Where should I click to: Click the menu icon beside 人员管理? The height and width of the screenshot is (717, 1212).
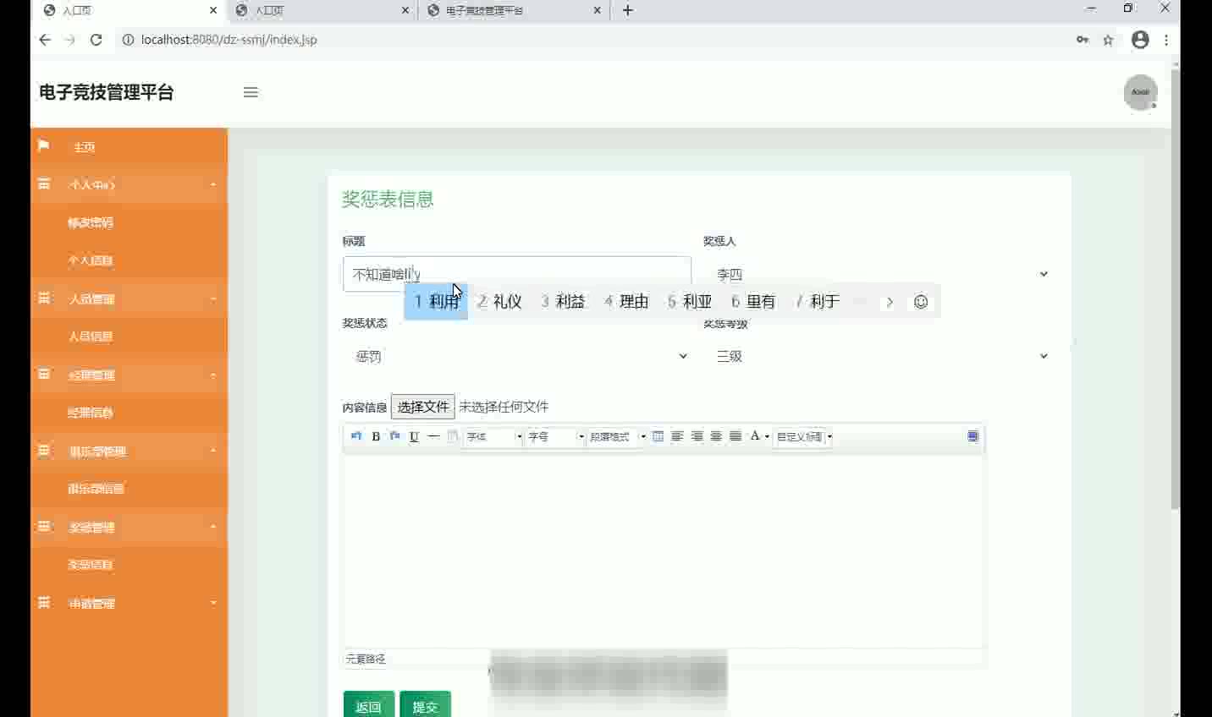(x=44, y=298)
